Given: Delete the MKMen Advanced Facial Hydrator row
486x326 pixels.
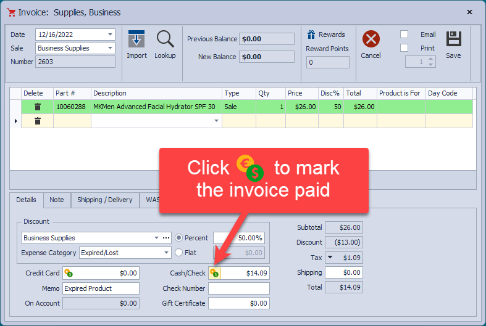Looking at the screenshot, I should pos(38,107).
